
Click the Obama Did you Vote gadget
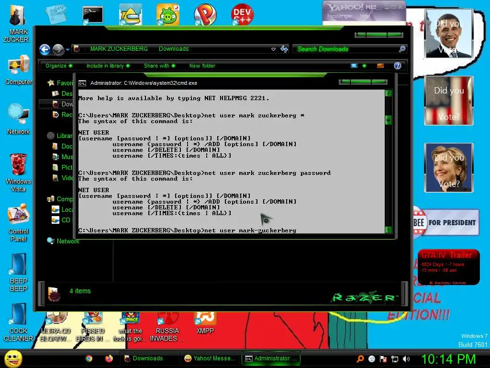click(449, 34)
